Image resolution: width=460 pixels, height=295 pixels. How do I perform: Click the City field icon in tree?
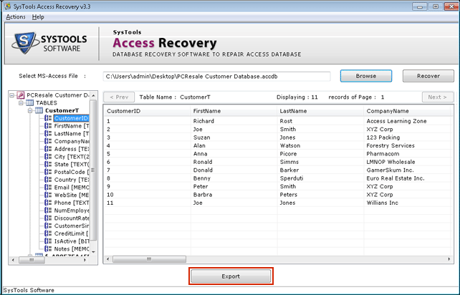[48, 157]
